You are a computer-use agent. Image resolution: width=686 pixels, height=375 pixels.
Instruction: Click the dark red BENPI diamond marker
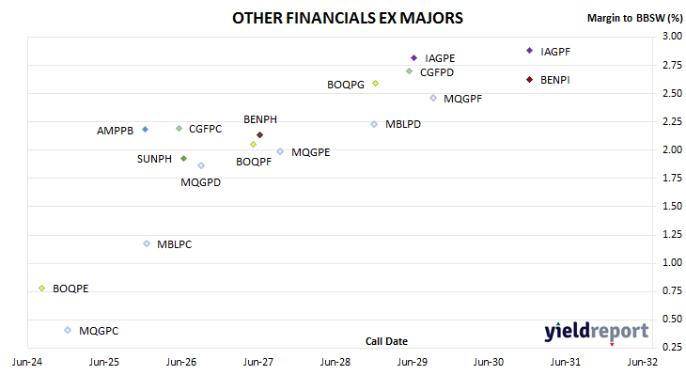(x=529, y=80)
